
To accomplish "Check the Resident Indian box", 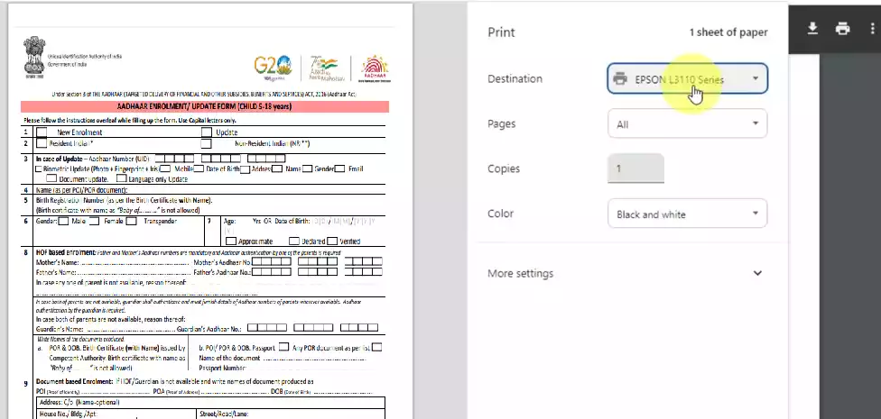I will (42, 143).
